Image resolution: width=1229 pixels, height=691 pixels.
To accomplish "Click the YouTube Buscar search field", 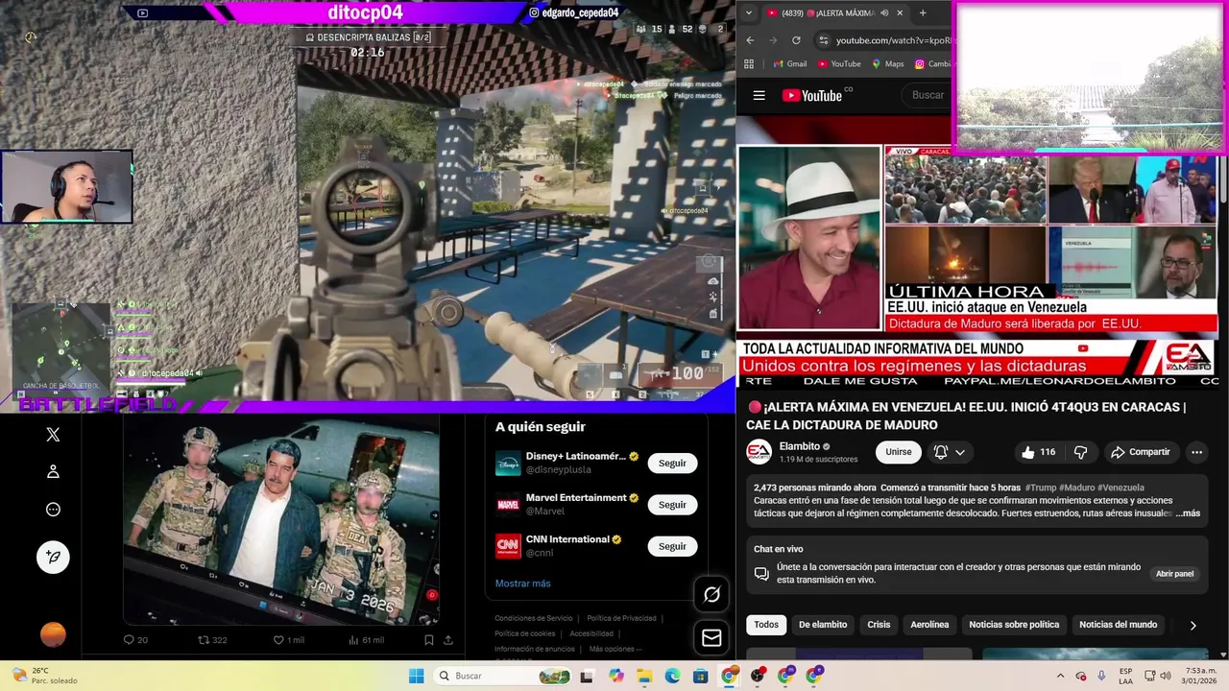I will pos(928,95).
